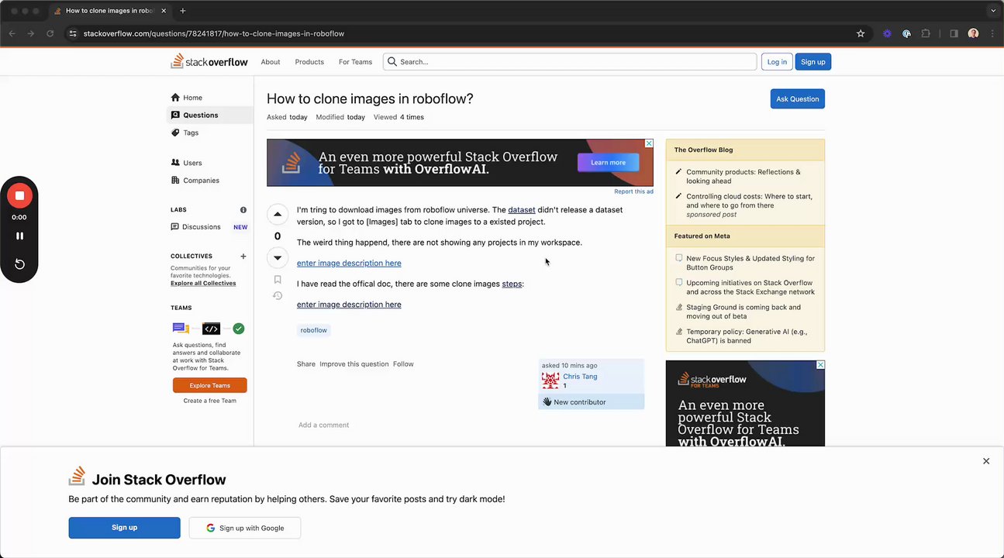This screenshot has width=1004, height=558.
Task: Click the Explore Teams button
Action: tap(210, 385)
